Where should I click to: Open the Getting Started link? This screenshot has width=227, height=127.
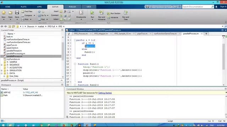pos(105,93)
